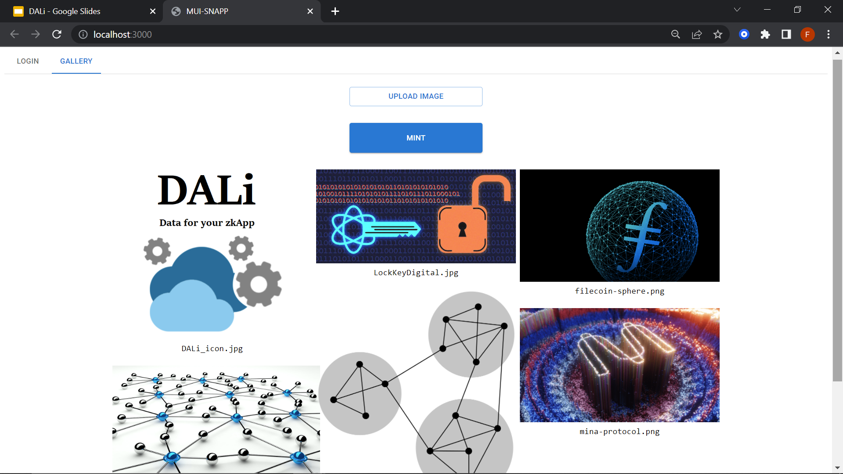Click the filecoin-sphere.png thumbnail
The image size is (843, 474).
[620, 226]
